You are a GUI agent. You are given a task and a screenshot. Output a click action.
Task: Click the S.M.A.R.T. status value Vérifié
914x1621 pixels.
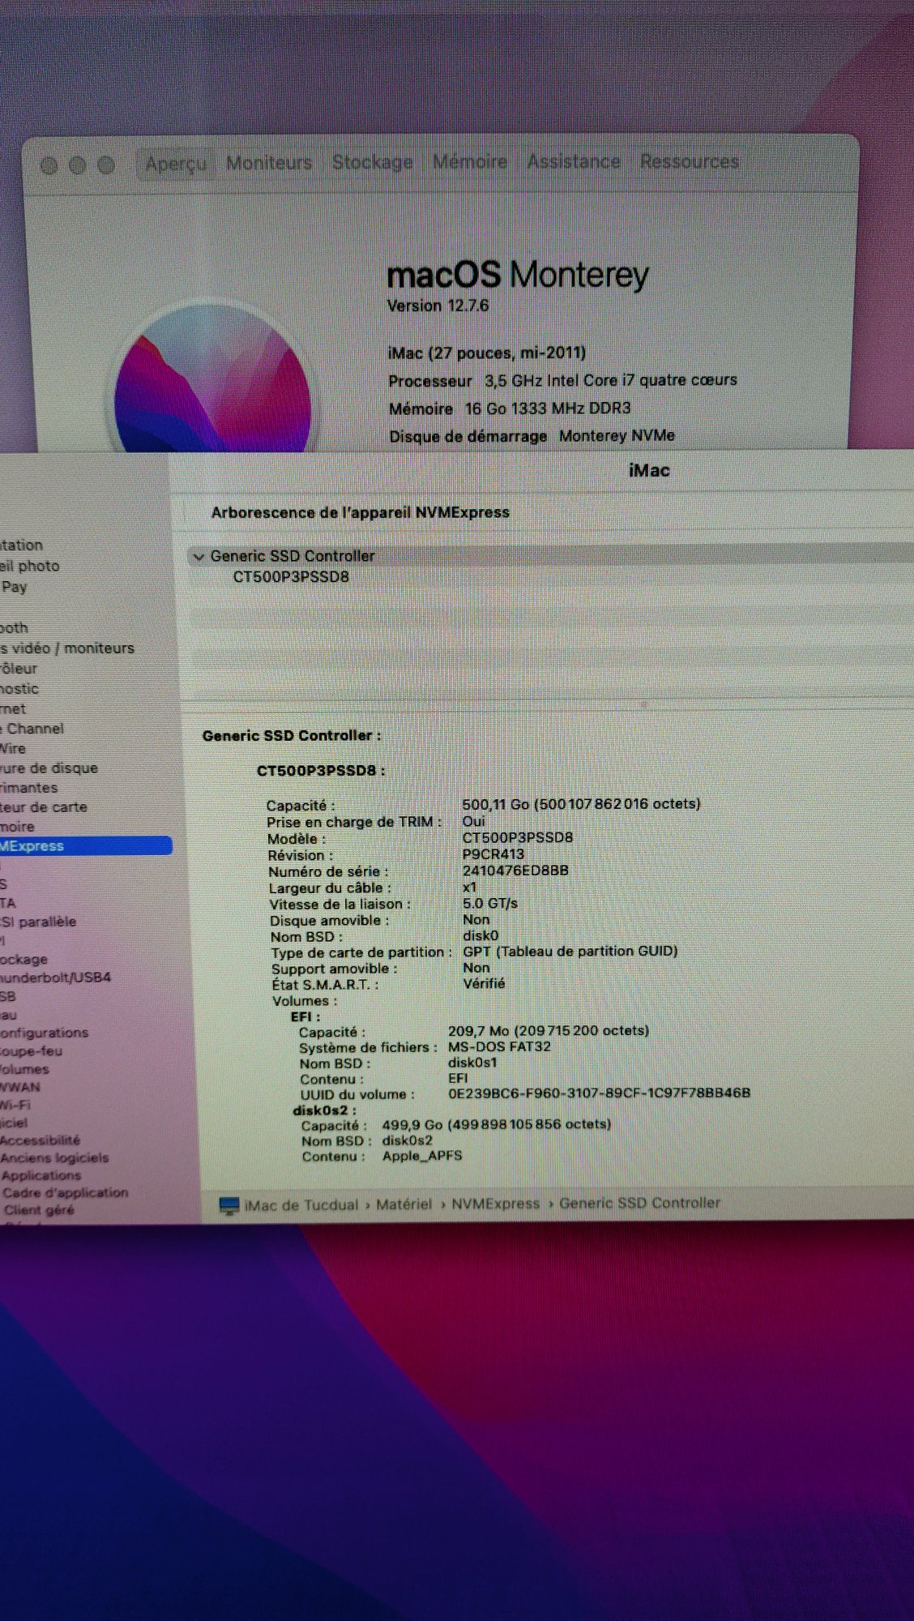click(x=484, y=983)
